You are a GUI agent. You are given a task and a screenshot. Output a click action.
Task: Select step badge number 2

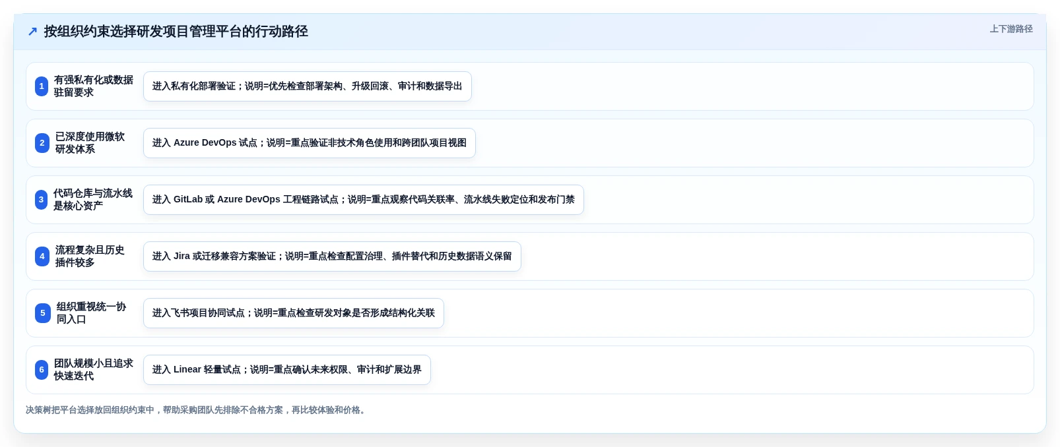coord(42,143)
